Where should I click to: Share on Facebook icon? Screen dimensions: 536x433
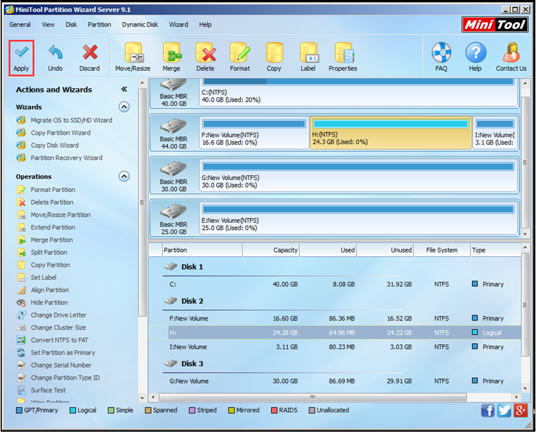click(x=488, y=410)
